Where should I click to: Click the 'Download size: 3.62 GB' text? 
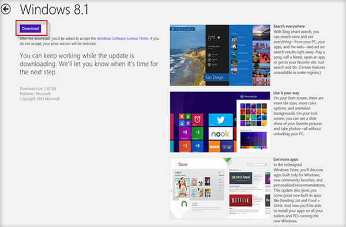coord(37,89)
